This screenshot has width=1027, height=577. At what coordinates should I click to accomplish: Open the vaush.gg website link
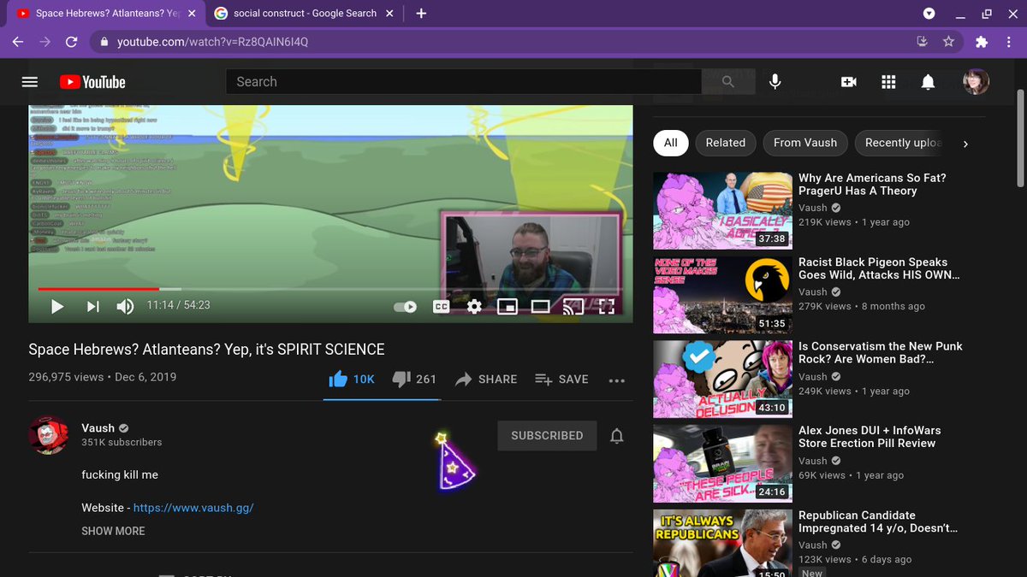[x=193, y=508]
